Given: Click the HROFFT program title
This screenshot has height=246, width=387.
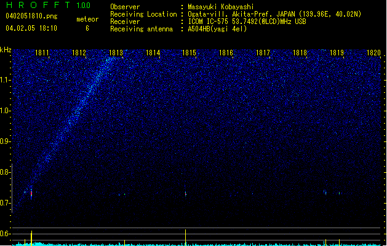Looking at the screenshot, I should click(x=39, y=5).
